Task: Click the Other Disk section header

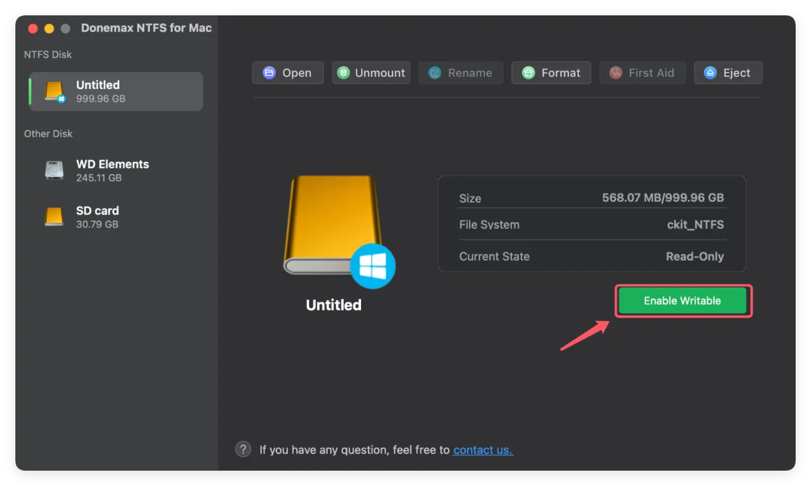Action: click(49, 134)
